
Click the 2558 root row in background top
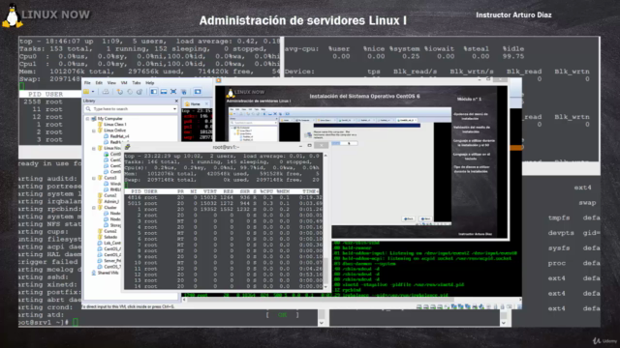point(50,101)
